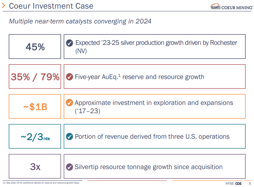Click the red checkmark beside AuEq. reserve growth
This screenshot has height=187, width=254.
(x=69, y=77)
